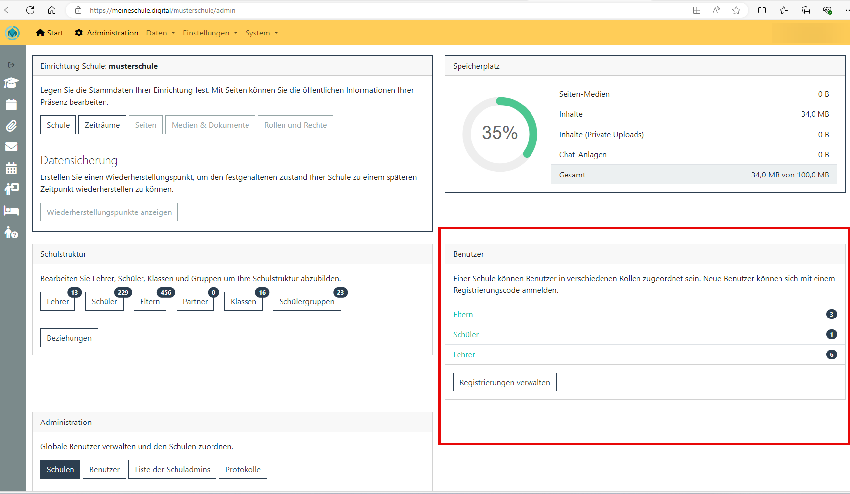Click the Start home menu item
850x494 pixels.
point(49,33)
